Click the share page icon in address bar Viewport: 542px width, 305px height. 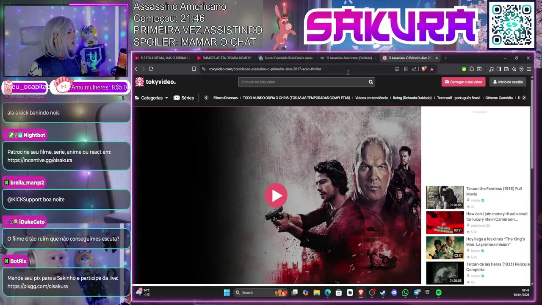414,69
